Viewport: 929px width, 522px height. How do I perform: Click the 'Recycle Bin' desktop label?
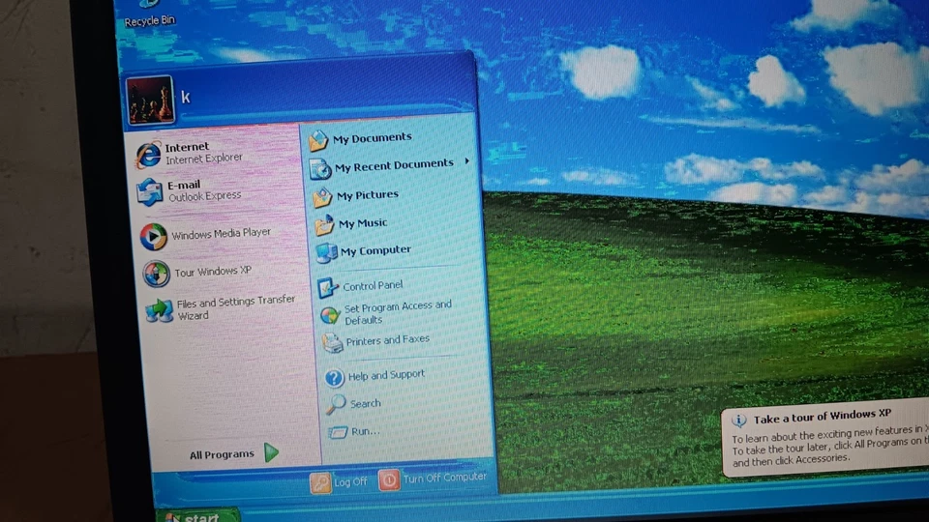(x=150, y=20)
